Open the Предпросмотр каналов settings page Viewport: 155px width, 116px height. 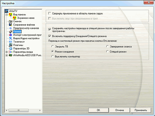pos(26,28)
